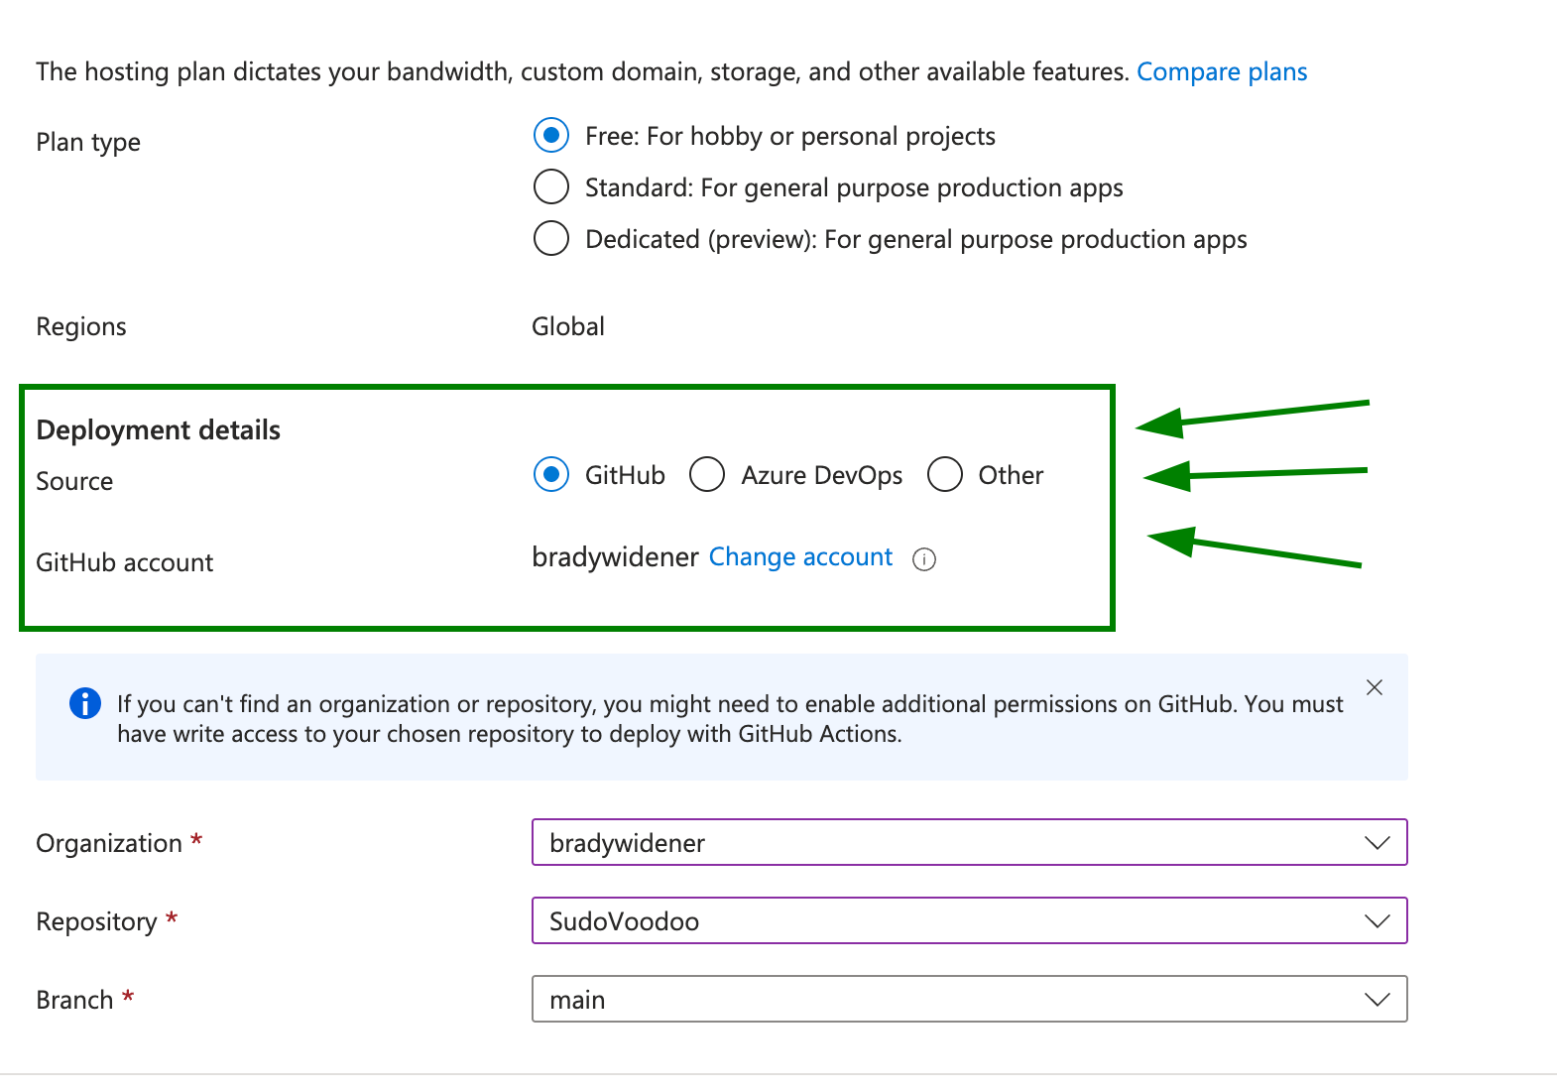Click the Deployment details heading

159,429
